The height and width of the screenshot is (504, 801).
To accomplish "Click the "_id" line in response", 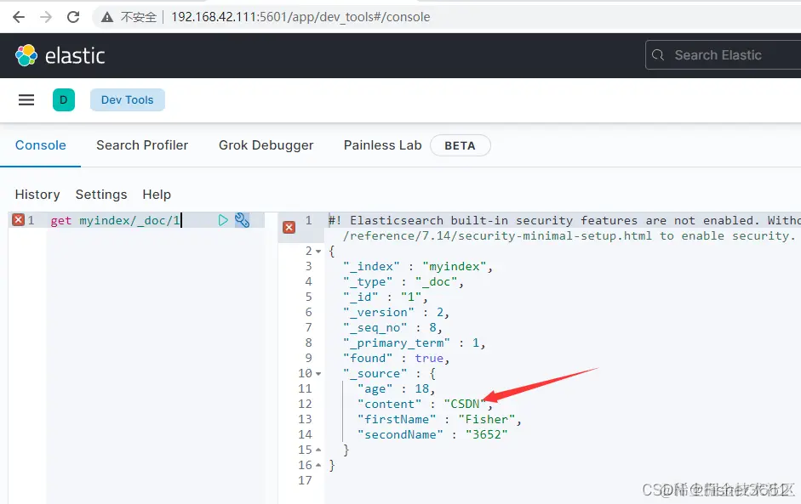I will coord(385,297).
